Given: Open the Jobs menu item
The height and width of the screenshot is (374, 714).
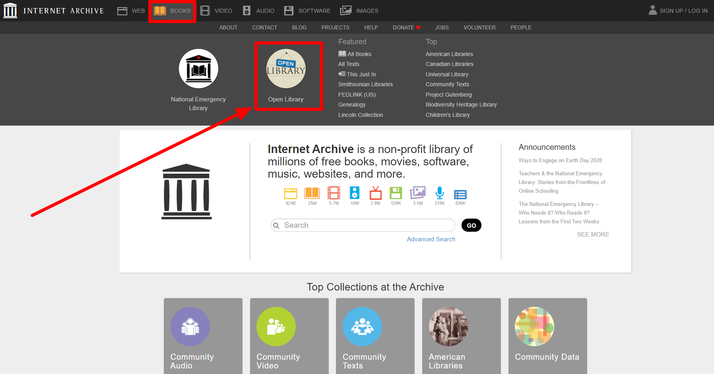Looking at the screenshot, I should click(x=442, y=27).
